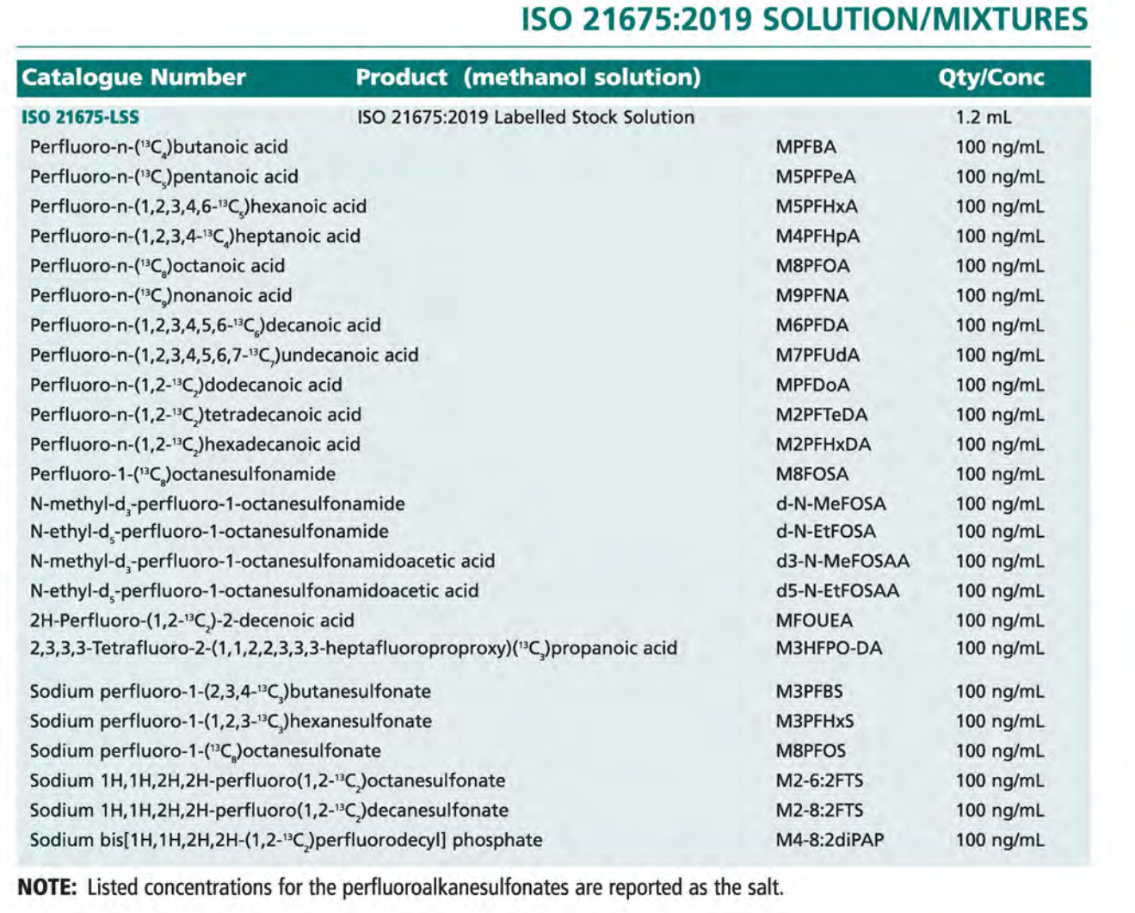This screenshot has width=1135, height=913.
Task: Click the M3HFPO-DA abbreviation
Action: point(829,648)
